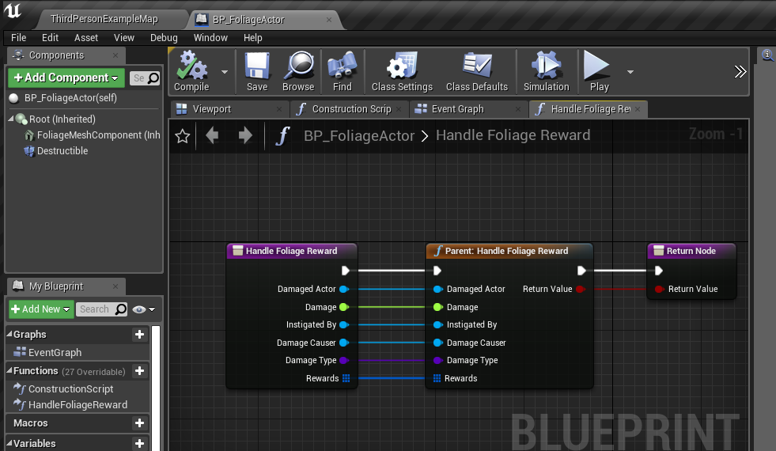Save the blueprint with Save icon

tap(257, 67)
